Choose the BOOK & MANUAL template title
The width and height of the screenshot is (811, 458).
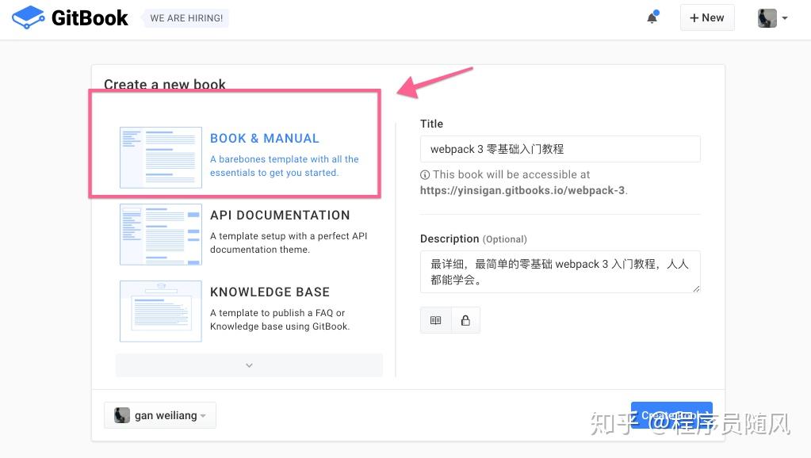pos(265,139)
